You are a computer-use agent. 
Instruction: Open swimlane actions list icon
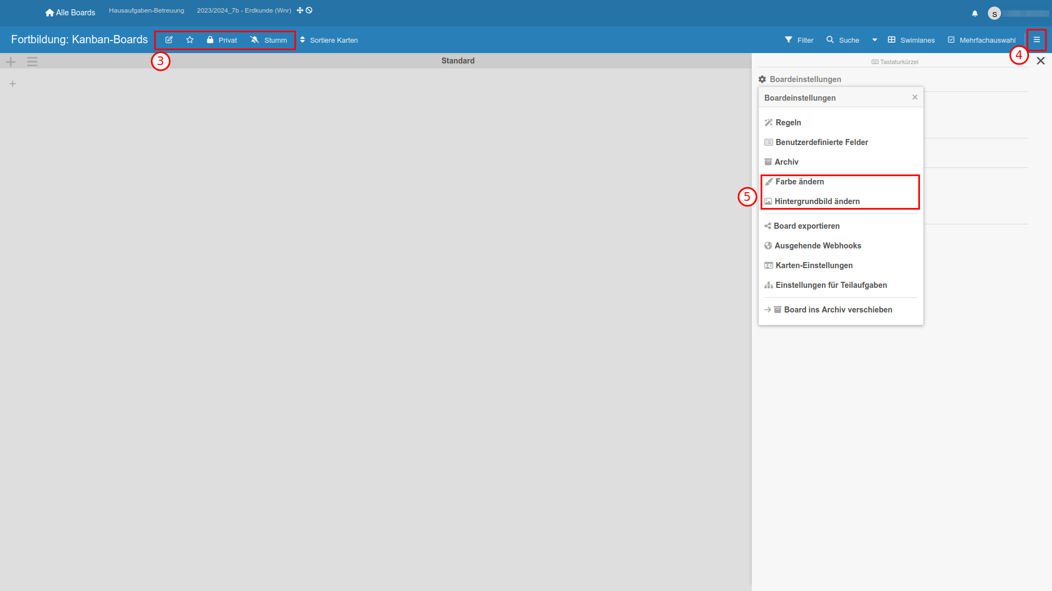32,62
